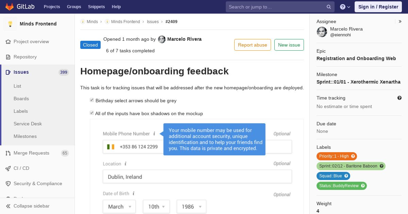Open the Milestones submenu item

[25, 136]
